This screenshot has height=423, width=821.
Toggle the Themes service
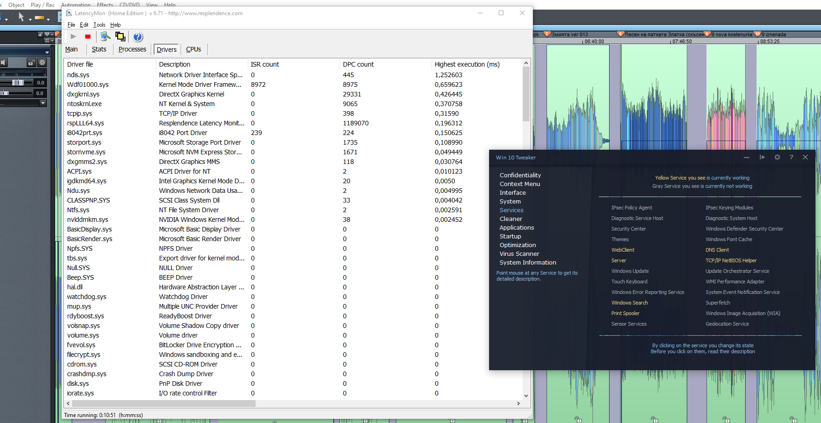pyautogui.click(x=620, y=239)
